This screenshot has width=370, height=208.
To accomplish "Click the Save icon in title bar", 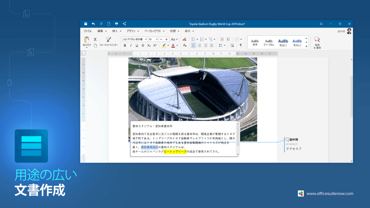I will tap(86, 24).
